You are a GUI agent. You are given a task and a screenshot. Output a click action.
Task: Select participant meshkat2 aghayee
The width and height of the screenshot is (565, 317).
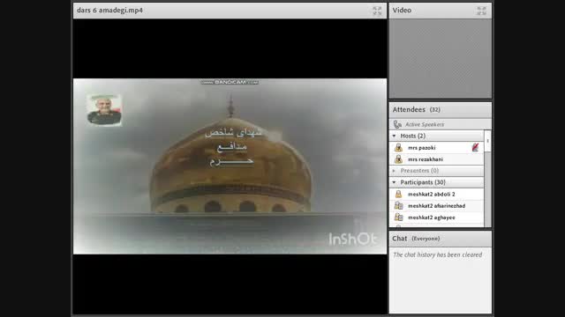pos(436,217)
